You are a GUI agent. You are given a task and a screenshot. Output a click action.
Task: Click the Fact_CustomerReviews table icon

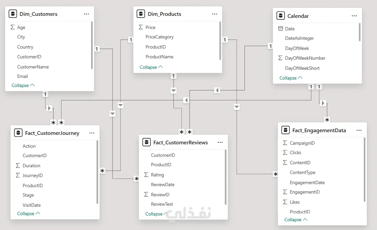147,142
